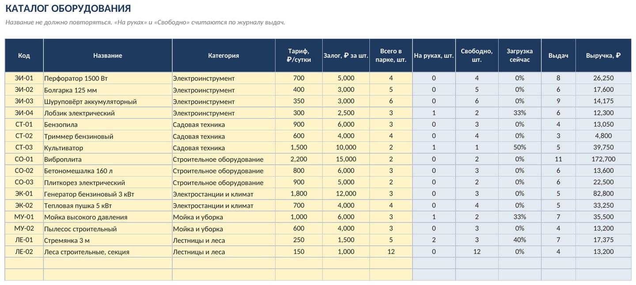Select the «На руках, шт.» header
Screen dimensions: 636x285
434,56
